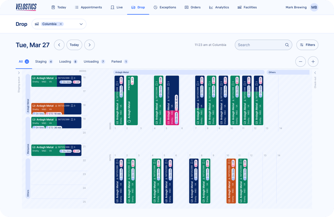Select the green trailer card at spot 11
This screenshot has width=334, height=217.
[243, 181]
